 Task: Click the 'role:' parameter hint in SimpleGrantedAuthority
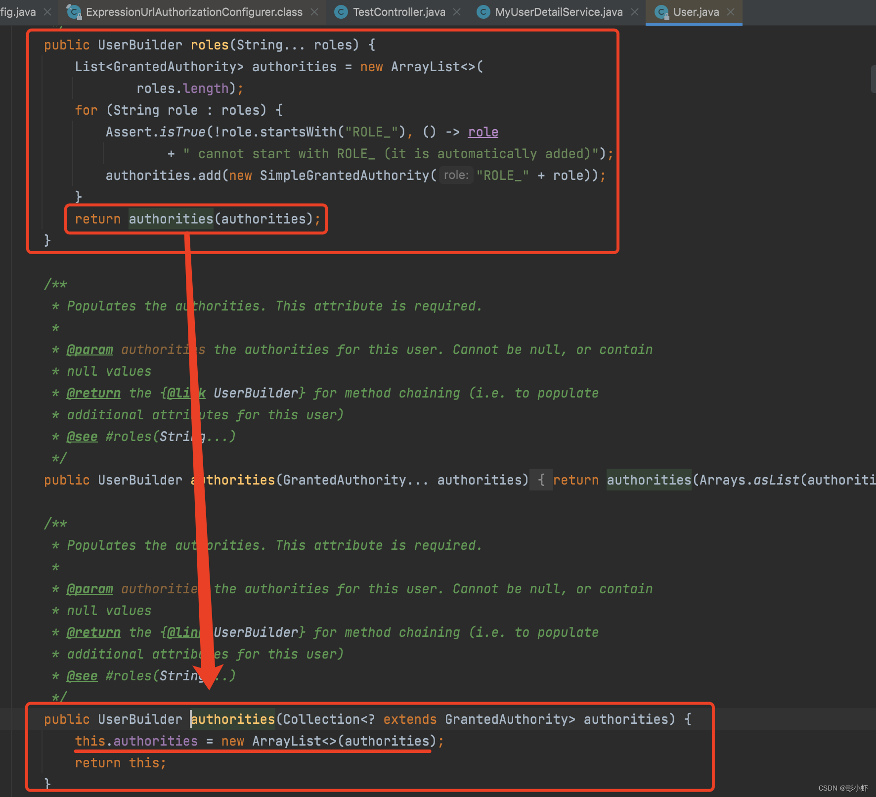(x=456, y=175)
